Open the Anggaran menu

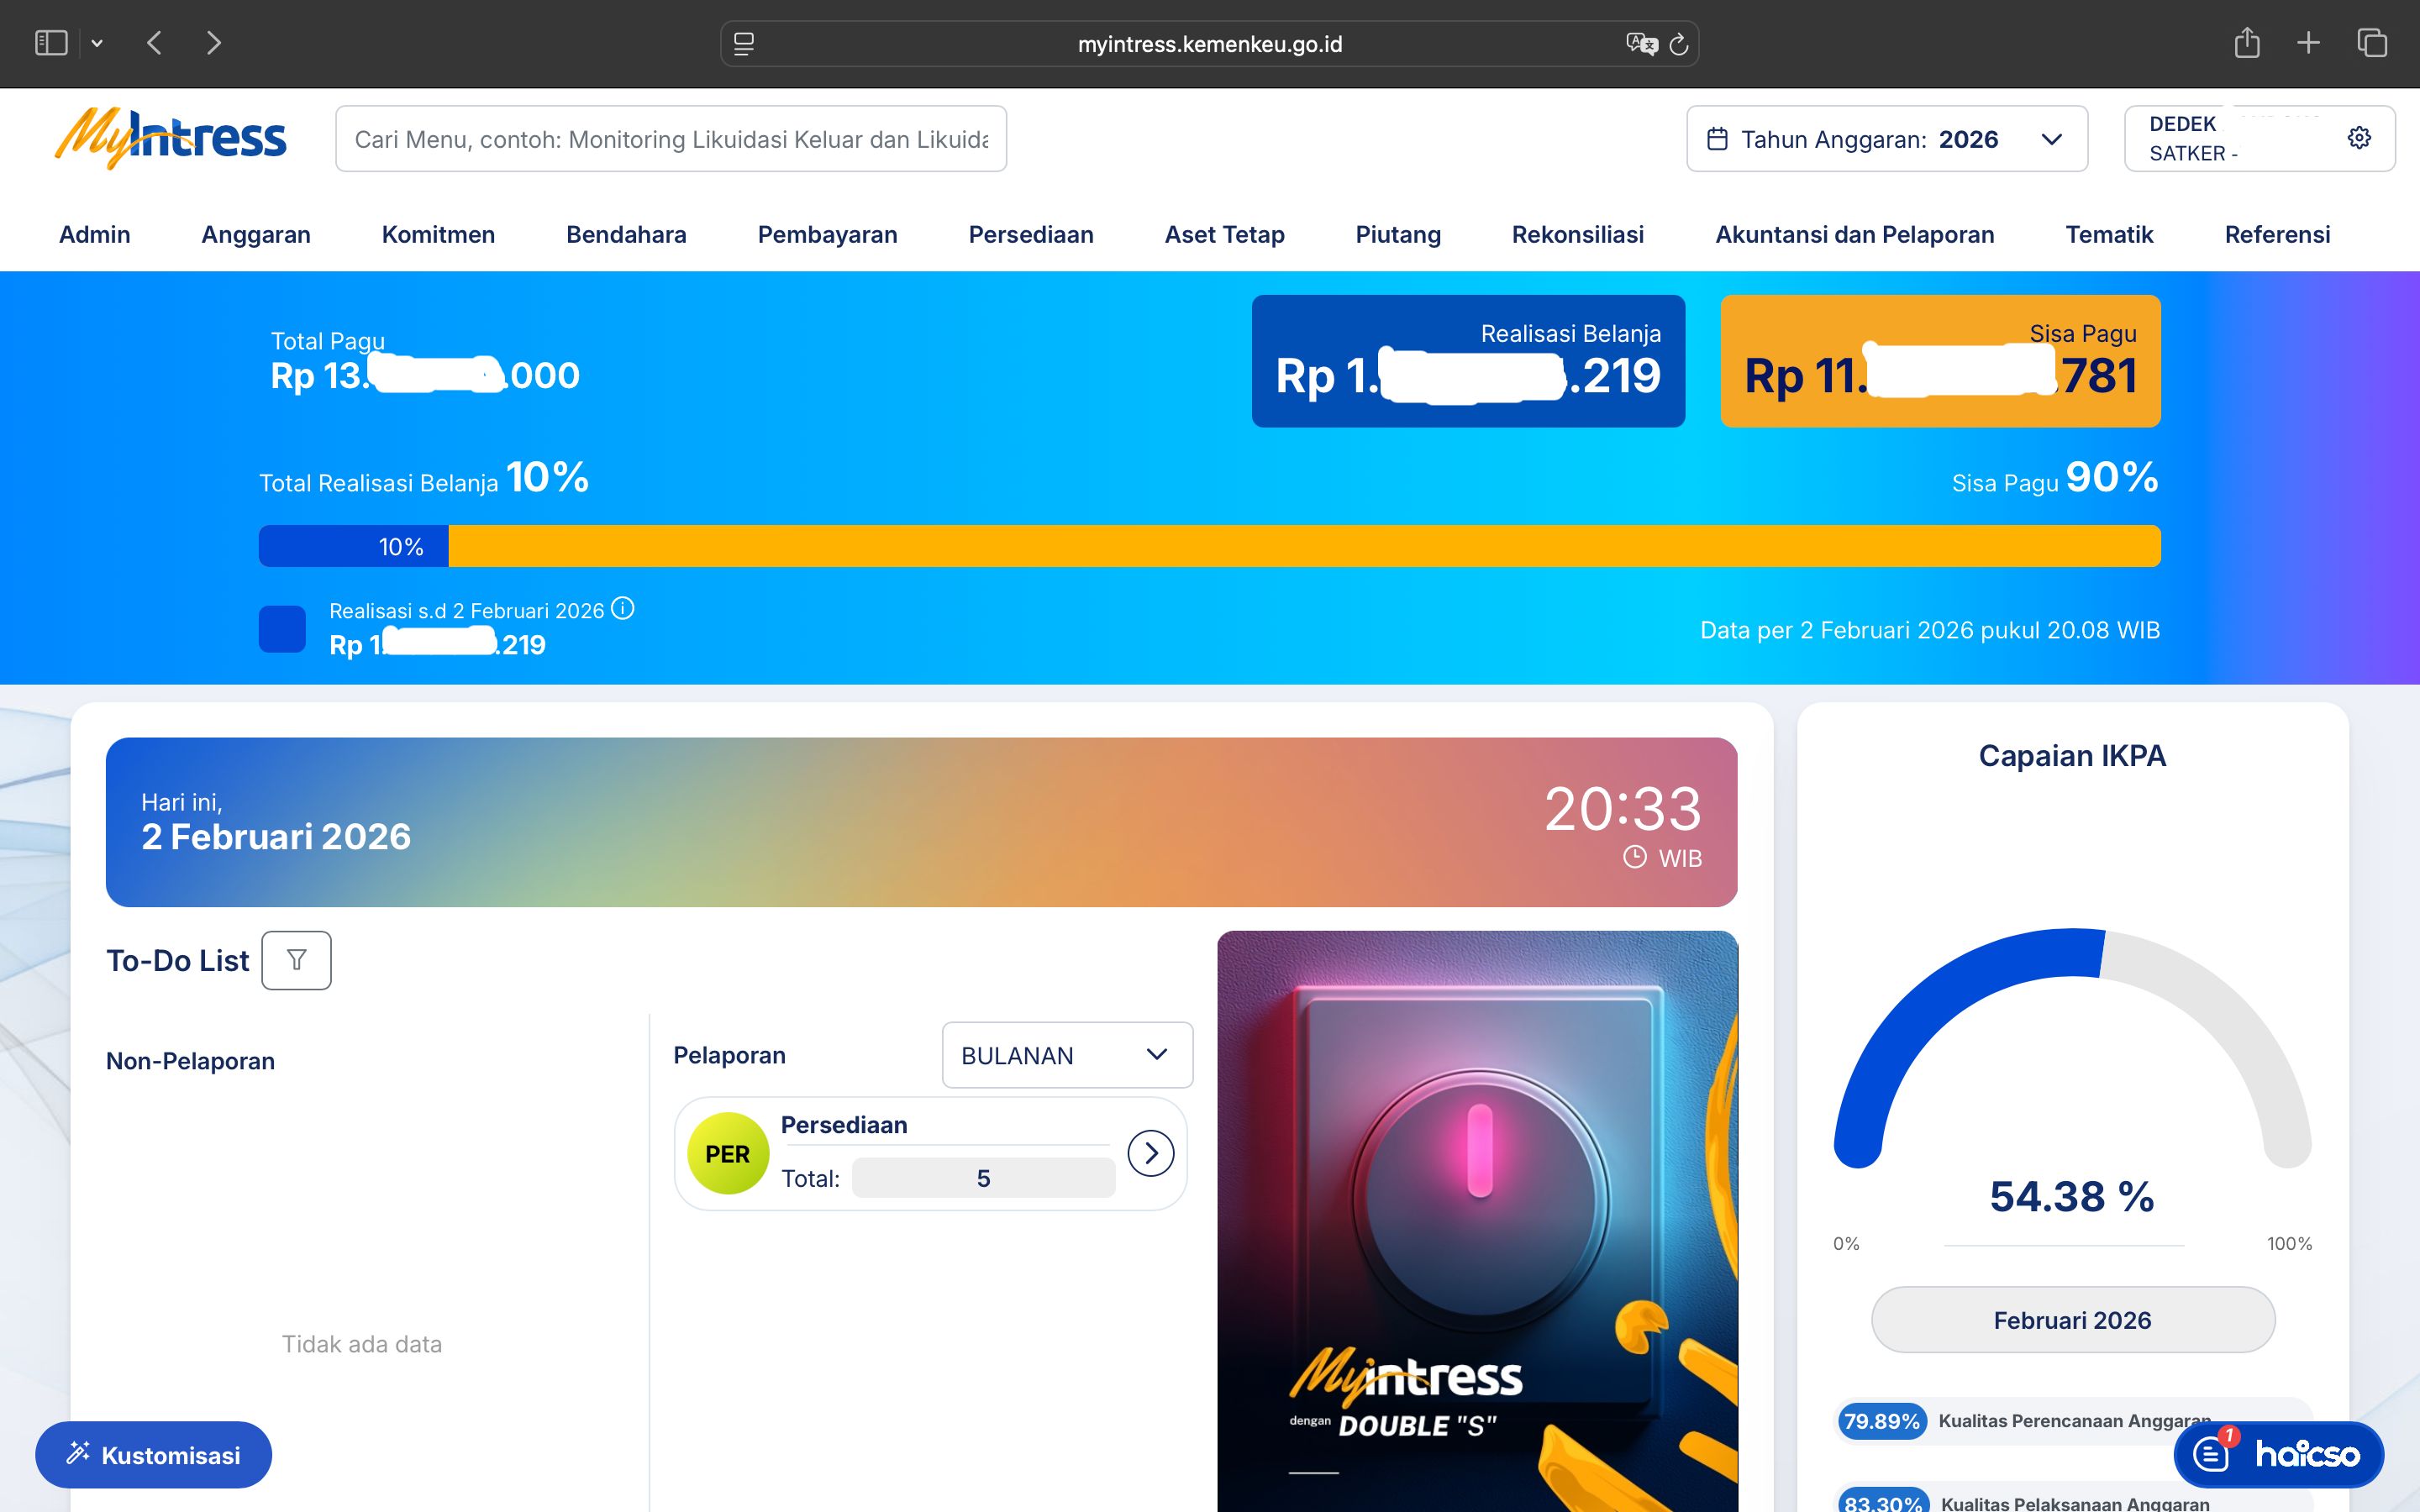256,234
